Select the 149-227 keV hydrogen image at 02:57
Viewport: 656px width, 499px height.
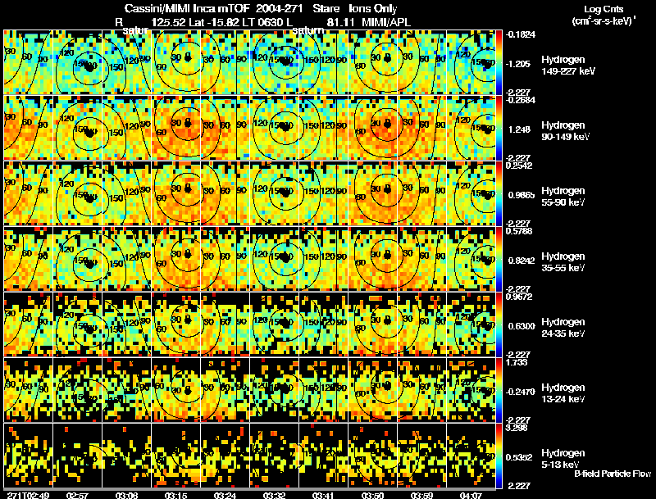click(x=77, y=62)
